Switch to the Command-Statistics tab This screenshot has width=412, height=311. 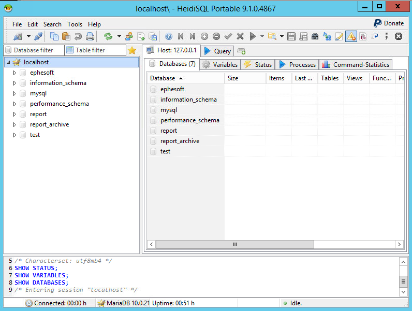click(356, 65)
